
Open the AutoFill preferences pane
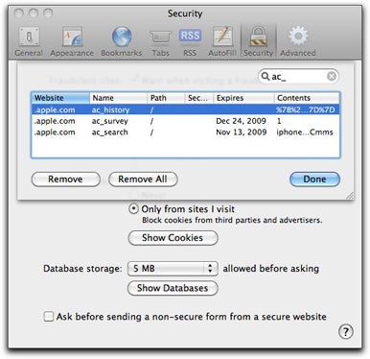(222, 42)
